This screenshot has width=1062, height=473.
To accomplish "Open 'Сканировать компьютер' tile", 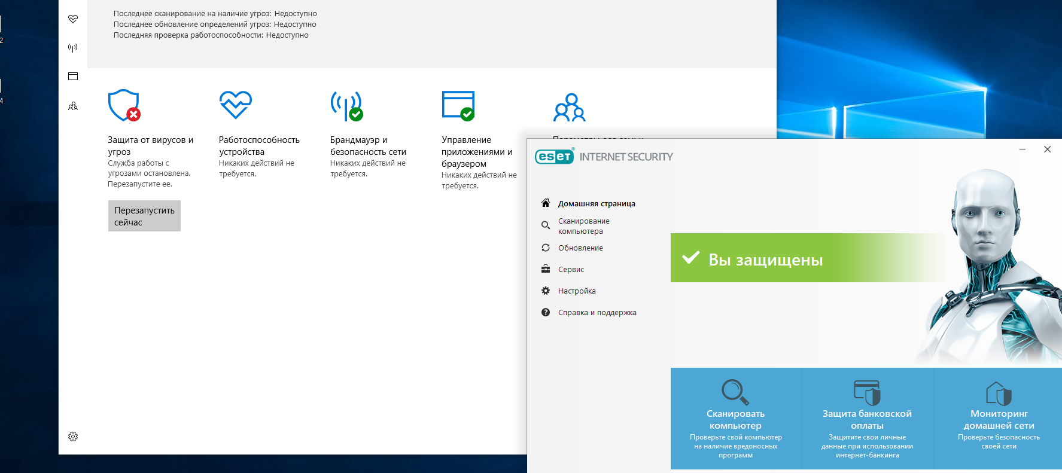I will click(x=736, y=419).
